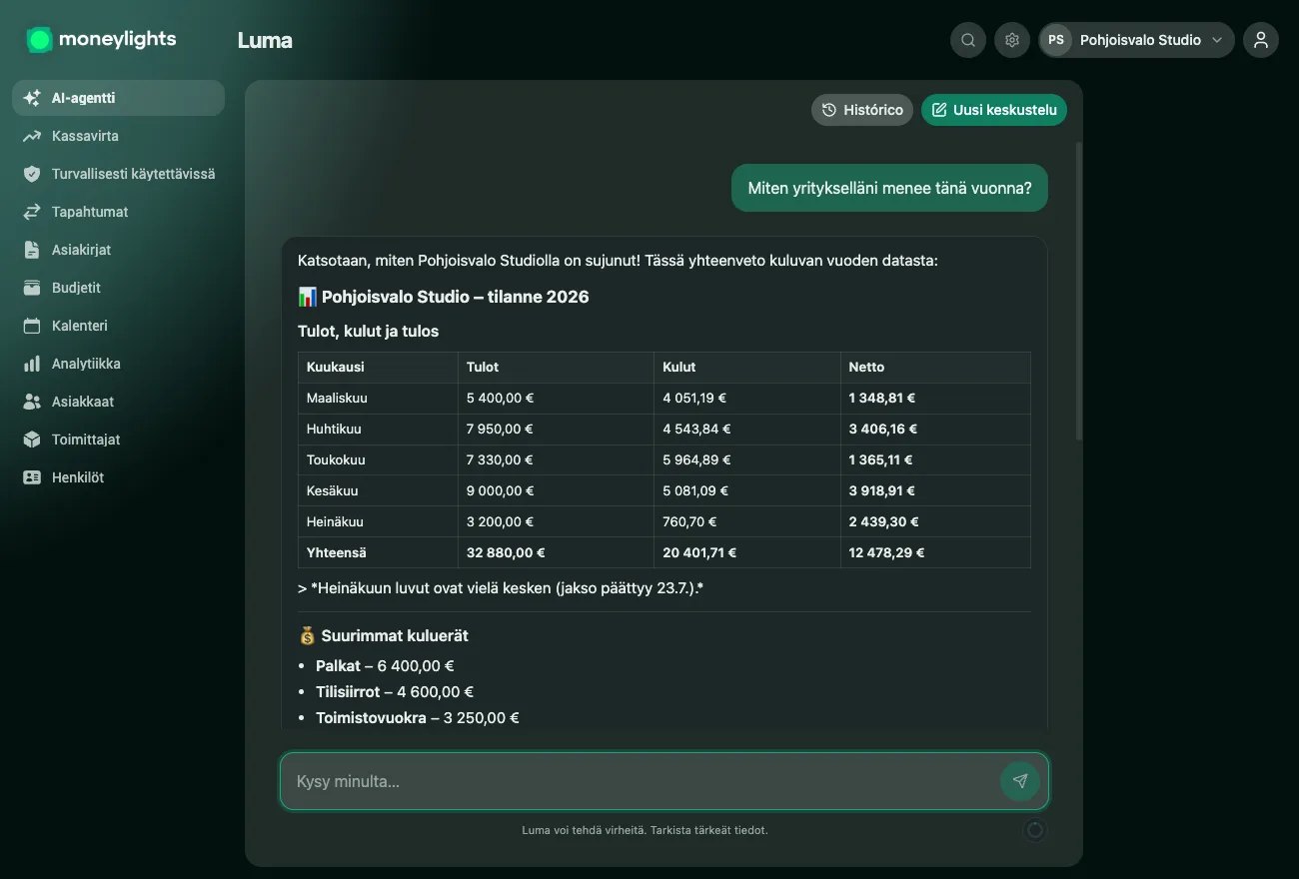This screenshot has height=879, width=1299.
Task: Click the Analytiikka bar chart icon
Action: 32,364
